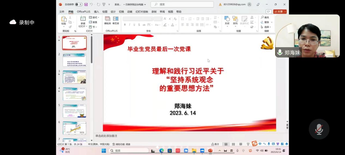Open the Windows Start button
The width and height of the screenshot is (345, 155).
click(104, 151)
